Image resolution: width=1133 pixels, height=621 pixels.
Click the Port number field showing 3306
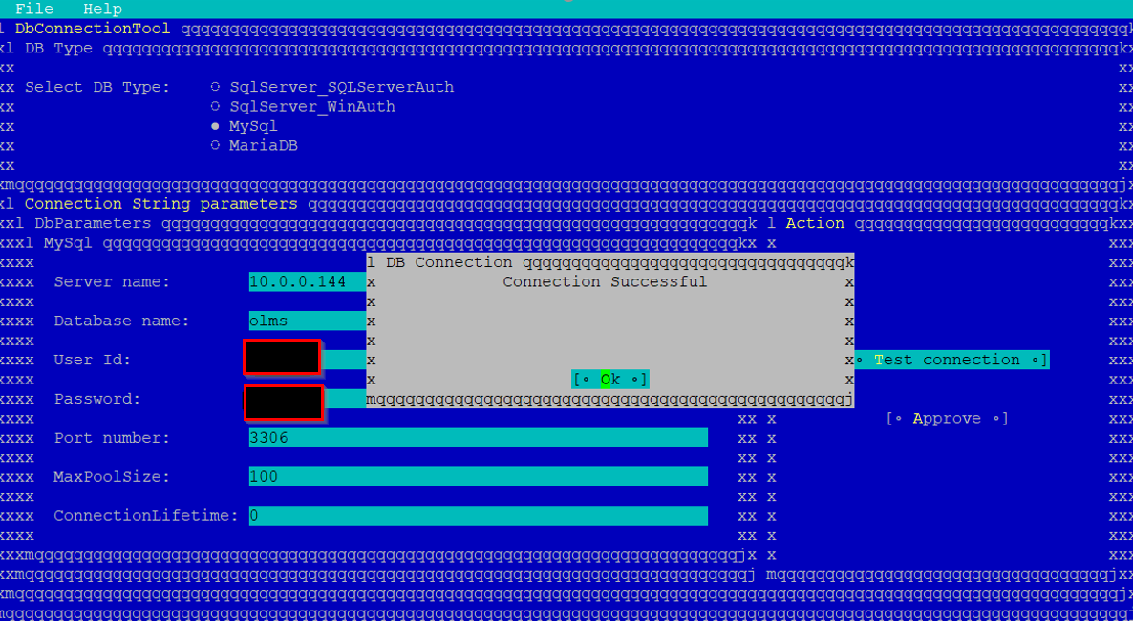pos(478,438)
